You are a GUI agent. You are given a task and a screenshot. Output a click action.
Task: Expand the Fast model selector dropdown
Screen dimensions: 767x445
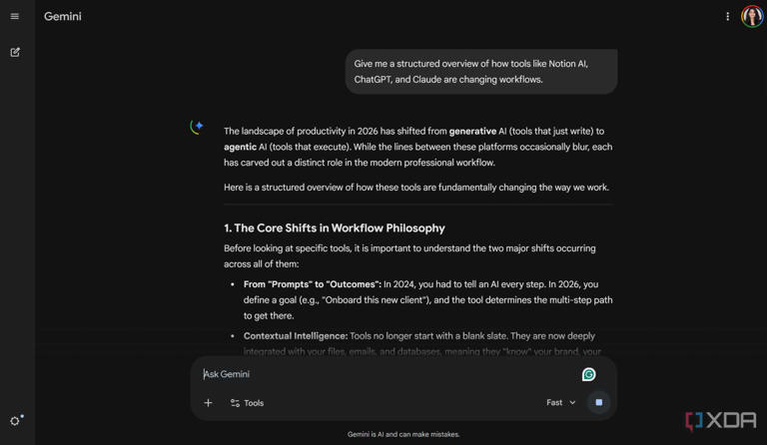point(560,403)
